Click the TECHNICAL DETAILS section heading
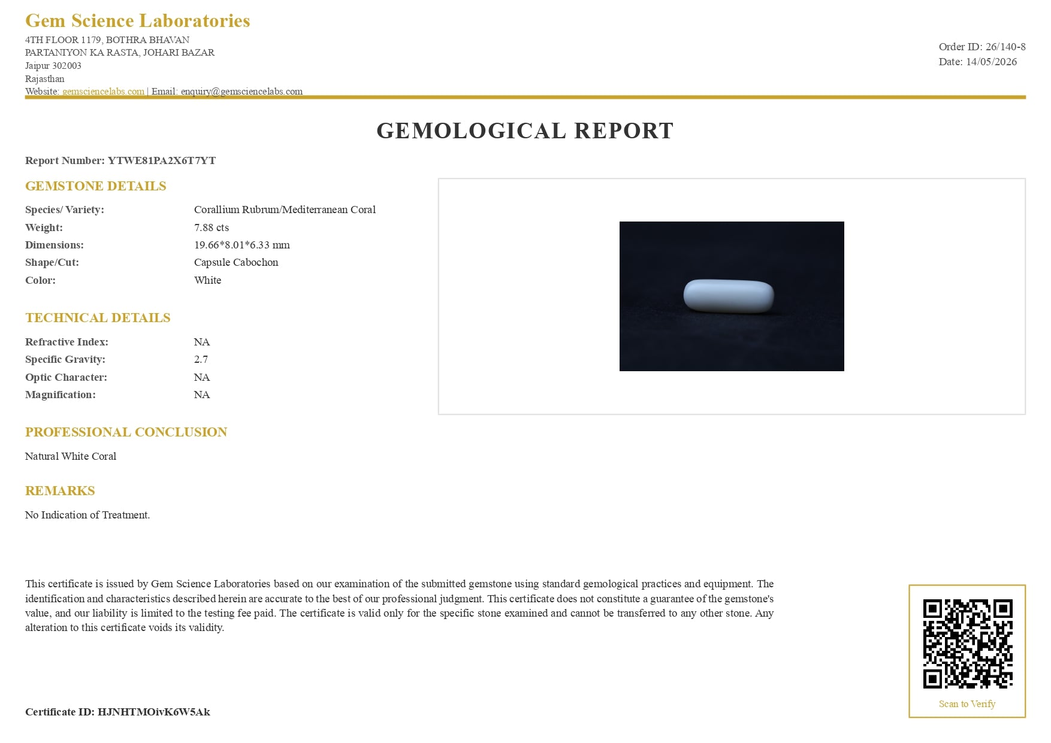1051x743 pixels. point(98,318)
